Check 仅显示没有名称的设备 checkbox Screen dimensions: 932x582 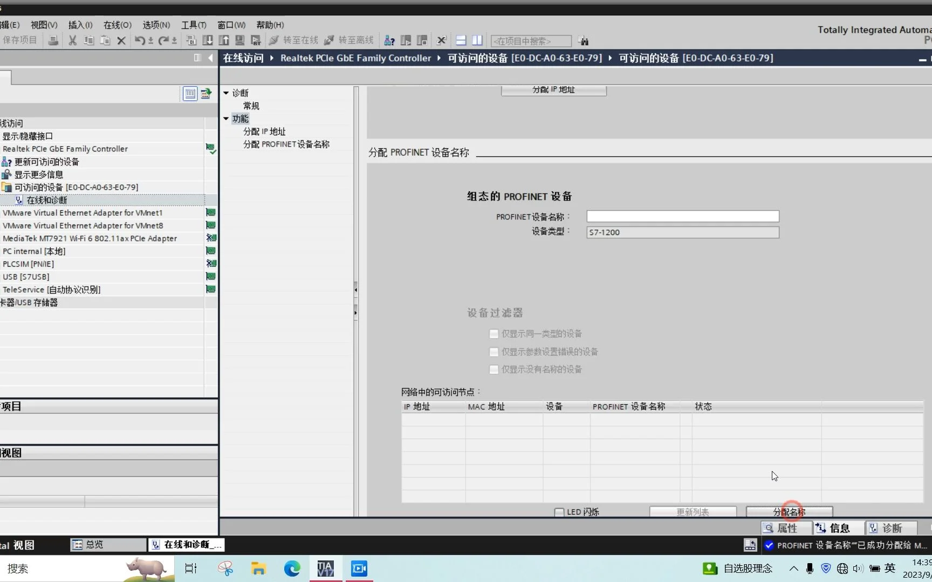[494, 370]
